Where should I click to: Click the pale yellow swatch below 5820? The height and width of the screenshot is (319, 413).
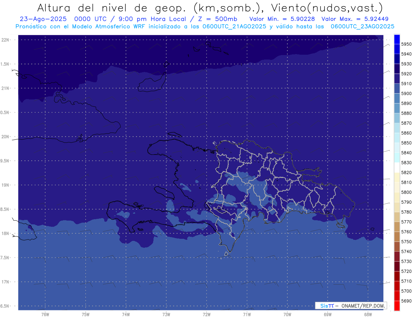click(396, 177)
